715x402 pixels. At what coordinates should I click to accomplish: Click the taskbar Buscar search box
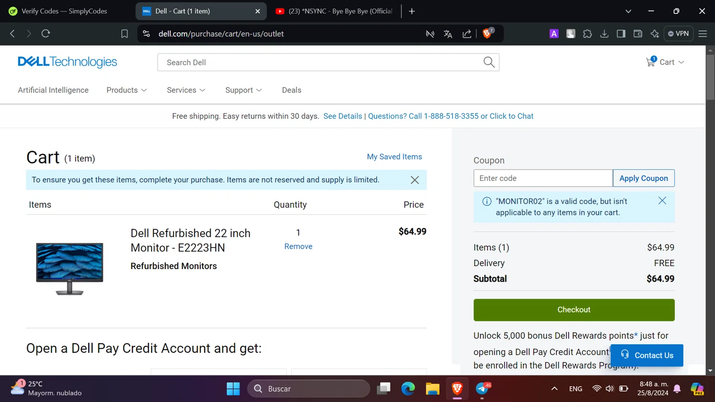tap(308, 389)
